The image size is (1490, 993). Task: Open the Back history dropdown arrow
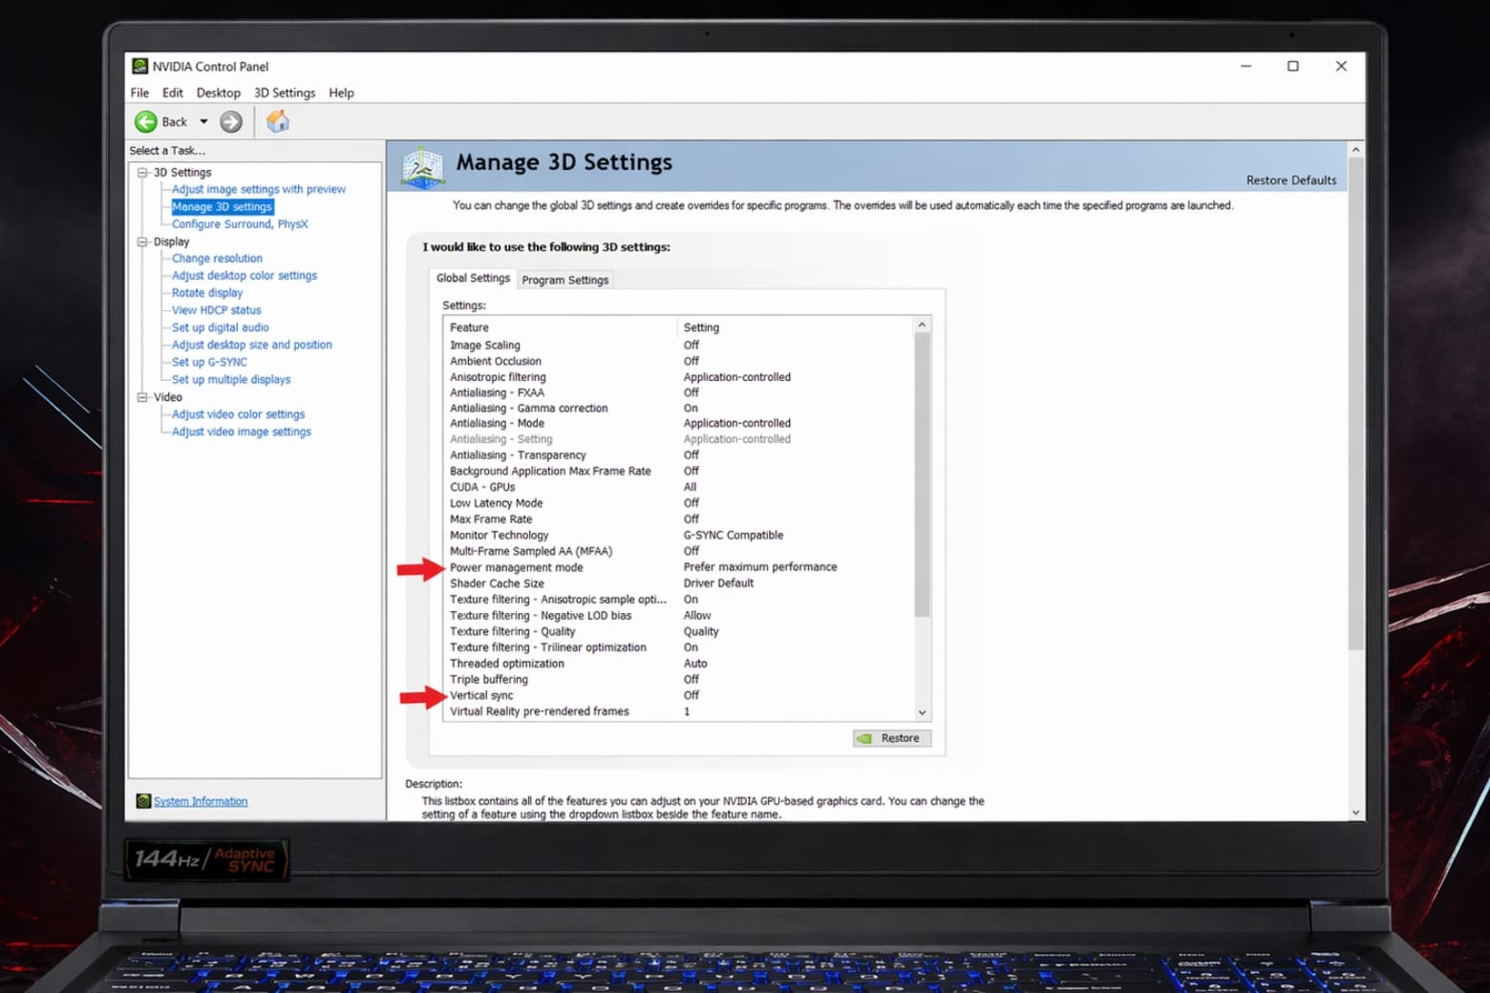click(203, 121)
